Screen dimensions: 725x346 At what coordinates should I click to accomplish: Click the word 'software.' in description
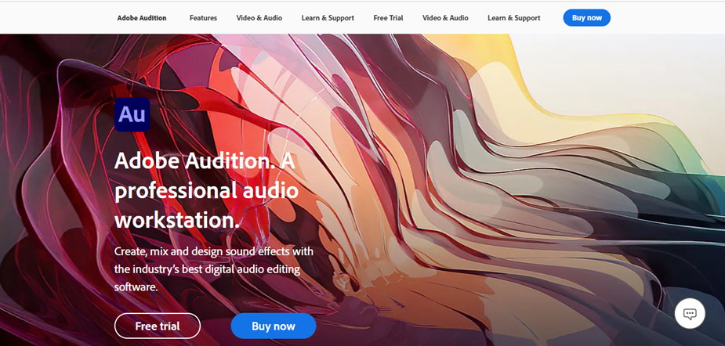click(x=136, y=287)
